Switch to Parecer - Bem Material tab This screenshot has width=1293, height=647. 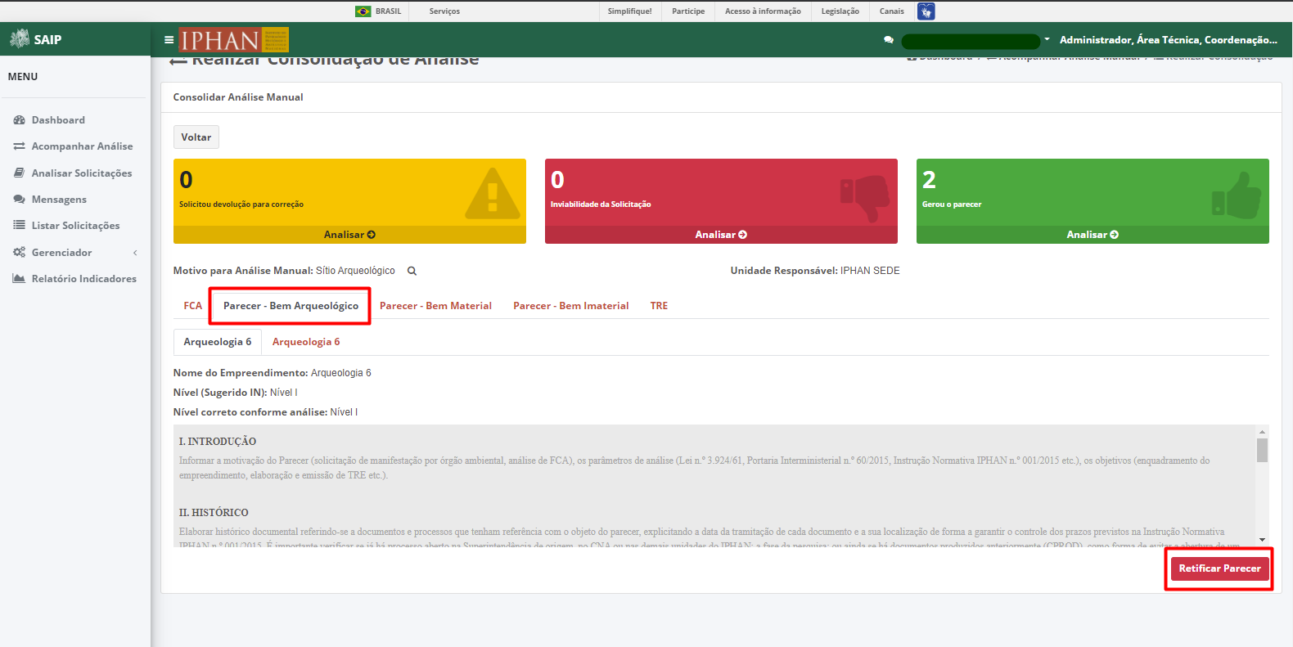pyautogui.click(x=435, y=306)
